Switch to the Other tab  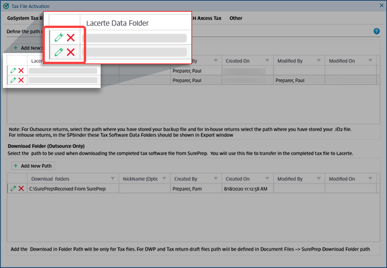coord(236,18)
